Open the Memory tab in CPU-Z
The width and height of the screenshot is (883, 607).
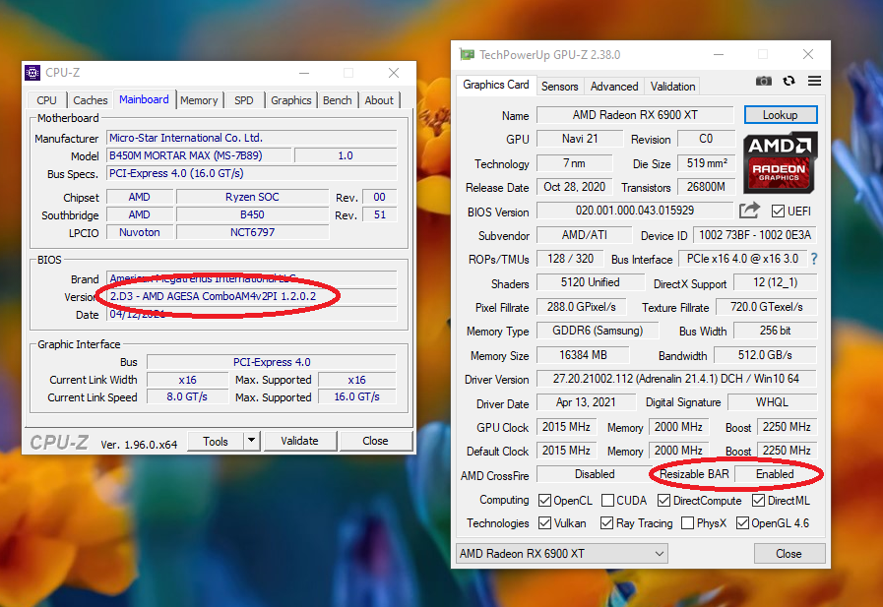pyautogui.click(x=199, y=100)
